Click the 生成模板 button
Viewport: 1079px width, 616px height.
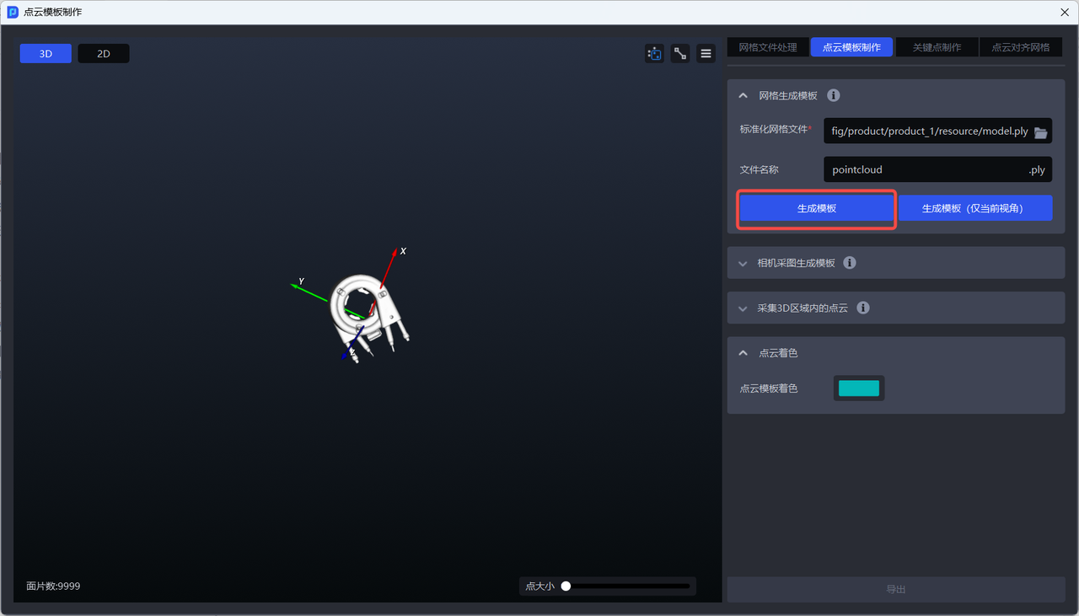click(x=816, y=208)
